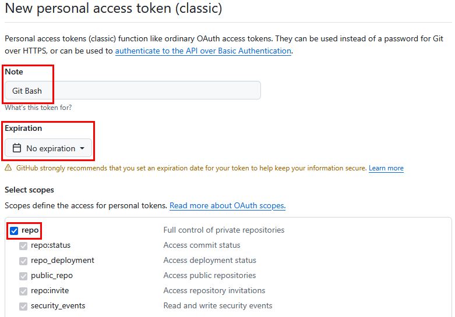Toggle the security_events checkbox
This screenshot has width=455, height=317.
tap(23, 306)
